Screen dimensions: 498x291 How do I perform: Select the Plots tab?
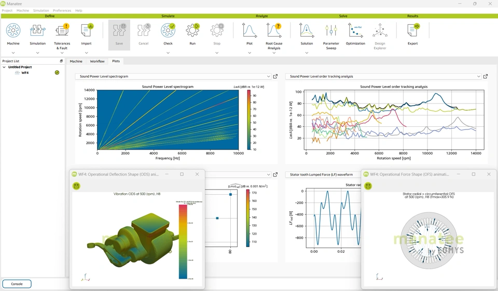point(116,61)
